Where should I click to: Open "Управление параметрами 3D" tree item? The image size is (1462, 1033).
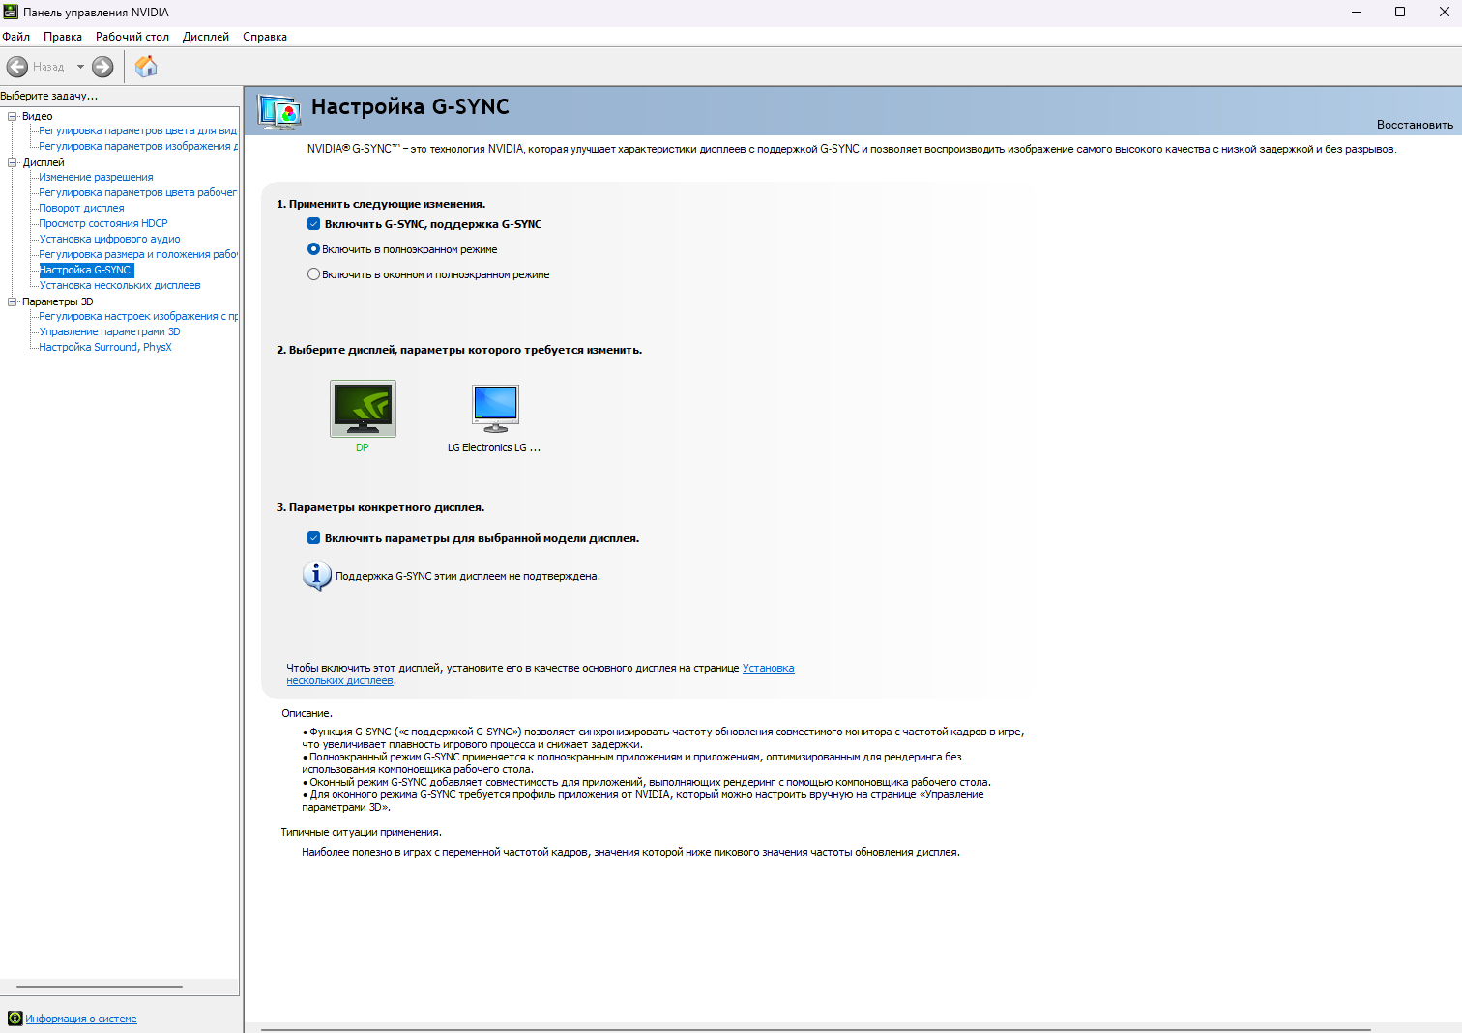tap(109, 331)
